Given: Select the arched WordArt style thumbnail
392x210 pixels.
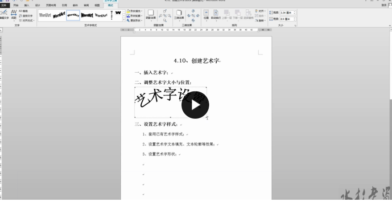Looking at the screenshot, I should tap(73, 15).
